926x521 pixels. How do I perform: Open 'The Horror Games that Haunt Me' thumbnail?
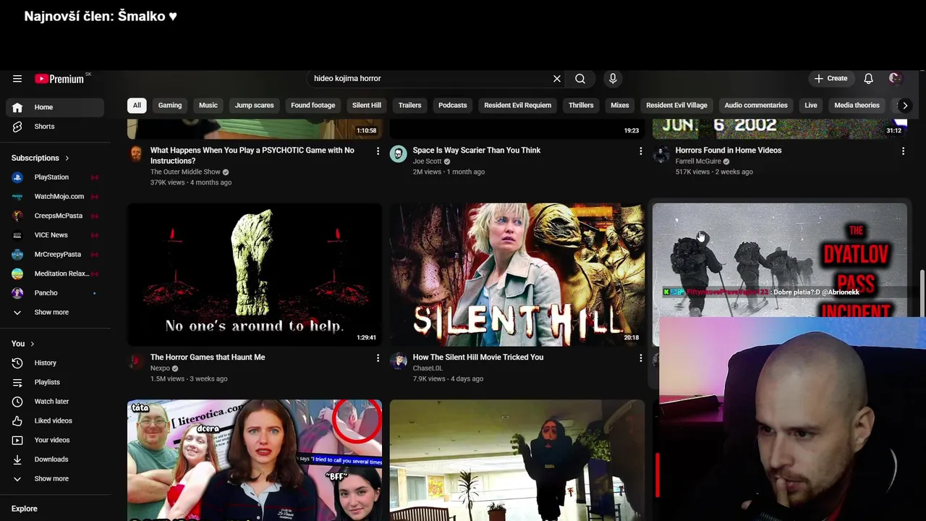point(255,274)
